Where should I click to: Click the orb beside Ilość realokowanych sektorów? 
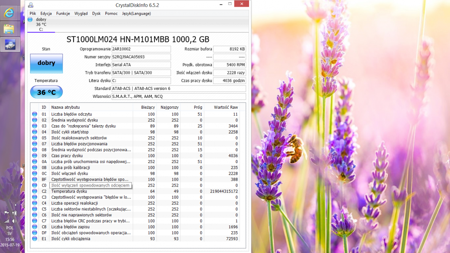tap(34, 138)
